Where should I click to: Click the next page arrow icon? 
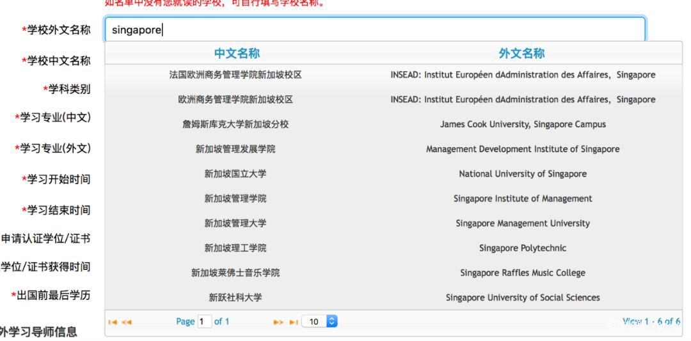tap(278, 322)
